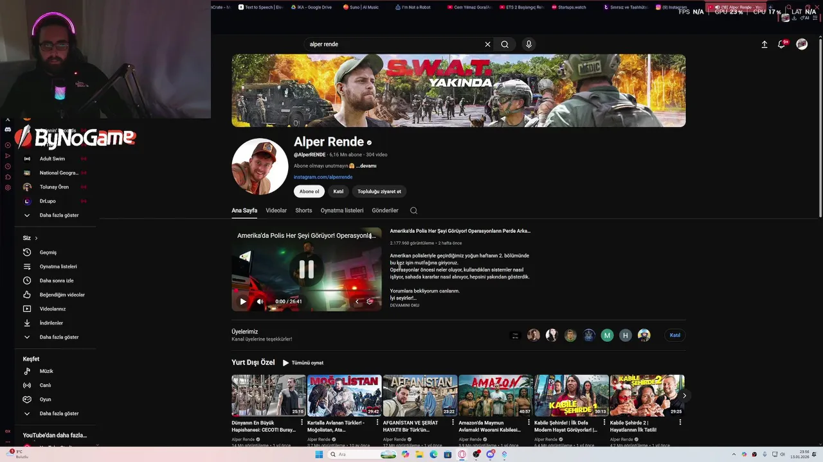Collapse player controls with the left arrow
The height and width of the screenshot is (462, 823).
pos(357,302)
